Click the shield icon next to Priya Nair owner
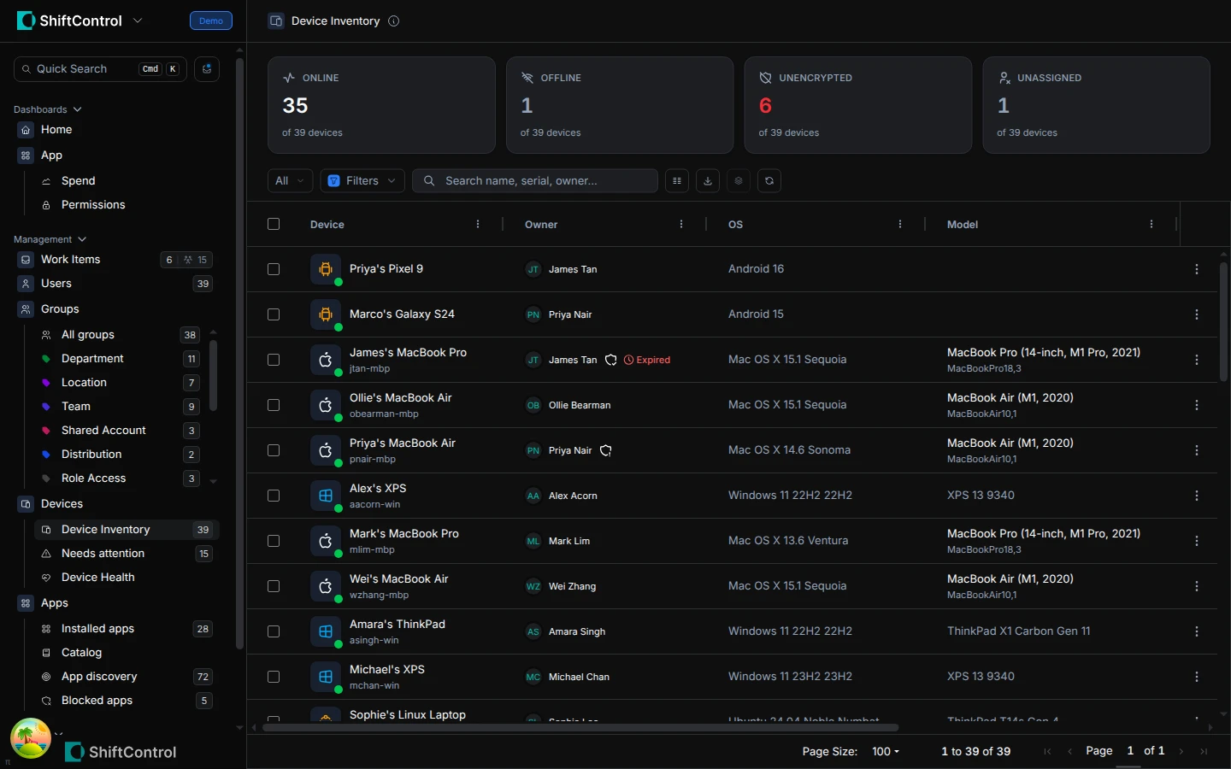Screen dimensions: 1231x769 click(x=606, y=450)
